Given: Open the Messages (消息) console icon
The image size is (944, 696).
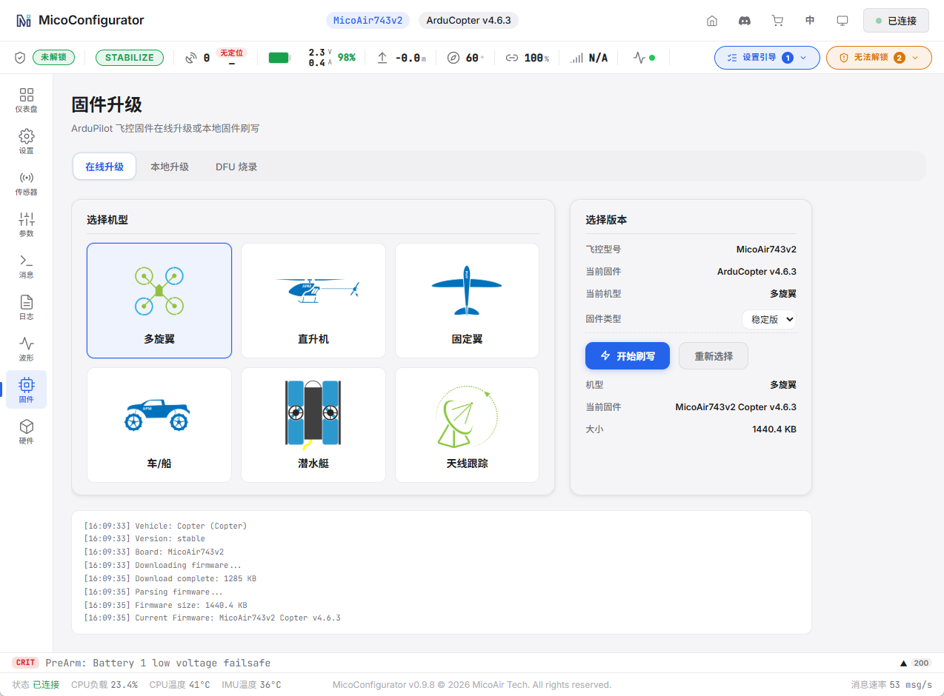Looking at the screenshot, I should click(27, 266).
